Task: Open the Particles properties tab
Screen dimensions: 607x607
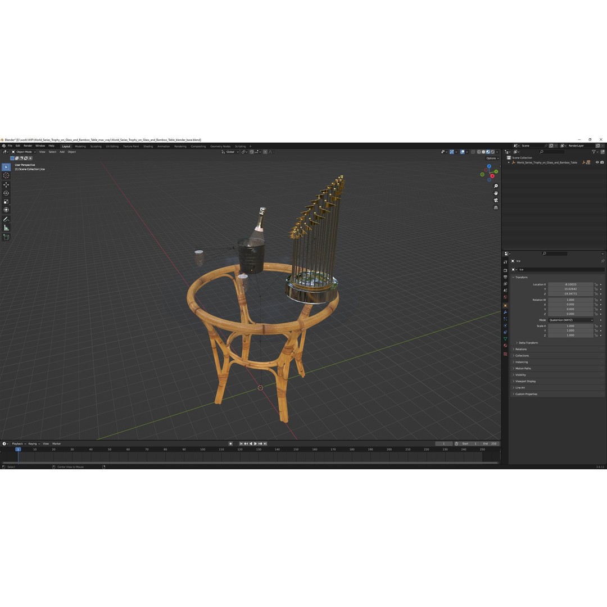Action: [505, 319]
